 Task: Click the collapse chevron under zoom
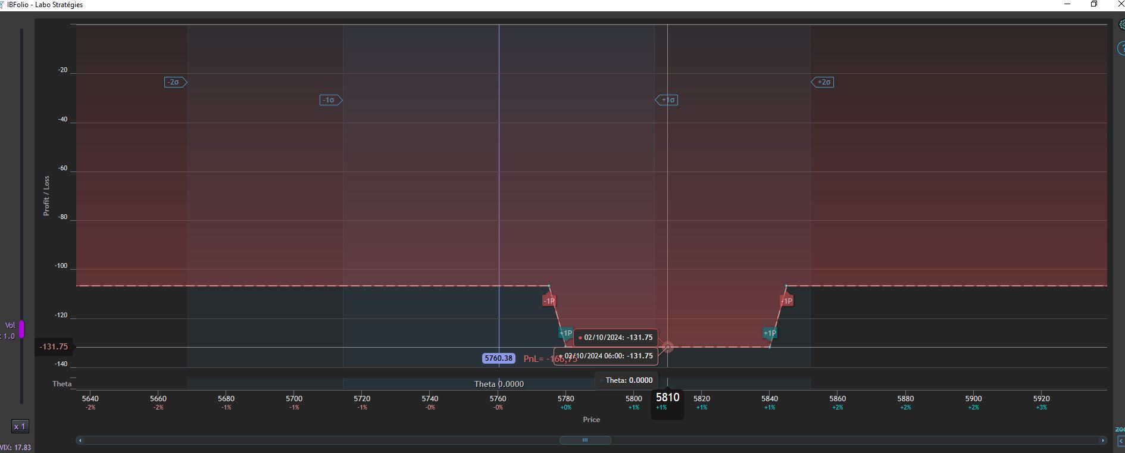coord(1121,441)
